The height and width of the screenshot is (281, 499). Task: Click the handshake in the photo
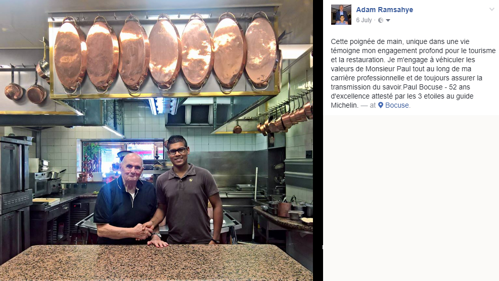pyautogui.click(x=144, y=231)
